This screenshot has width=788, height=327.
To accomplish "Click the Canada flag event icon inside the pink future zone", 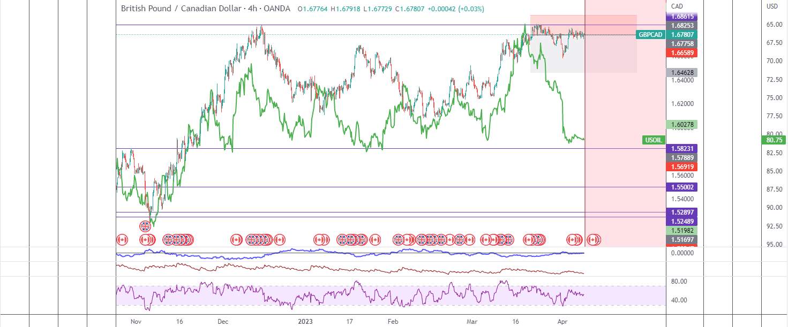I will tap(593, 240).
